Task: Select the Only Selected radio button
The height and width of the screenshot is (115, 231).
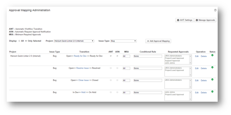Action: [x=26, y=41]
